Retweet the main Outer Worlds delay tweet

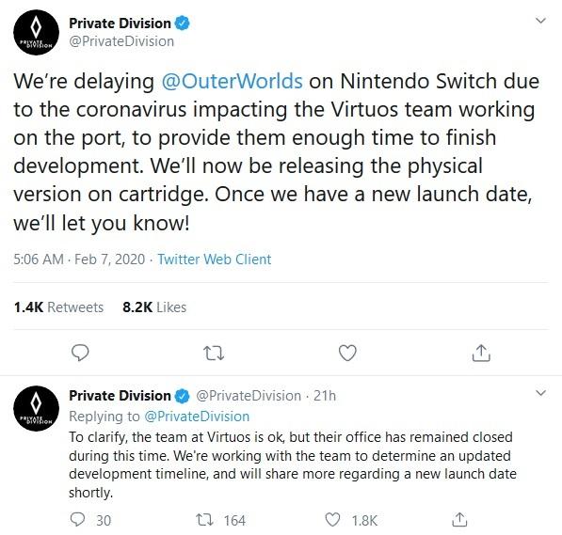point(214,354)
